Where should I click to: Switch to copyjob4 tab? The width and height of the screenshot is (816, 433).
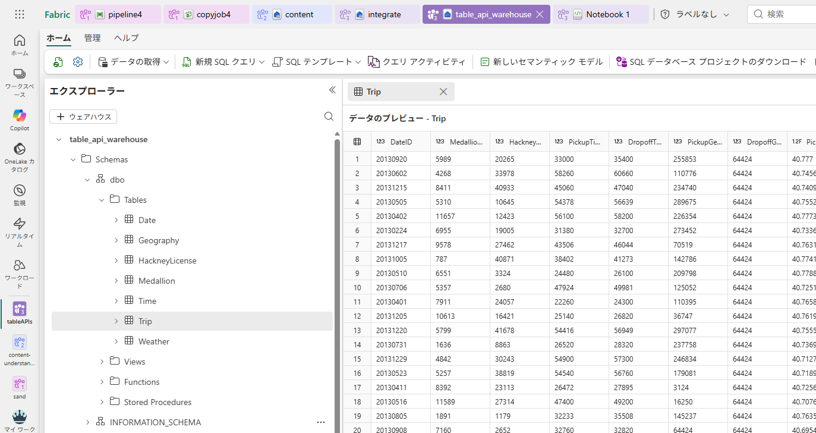point(206,14)
